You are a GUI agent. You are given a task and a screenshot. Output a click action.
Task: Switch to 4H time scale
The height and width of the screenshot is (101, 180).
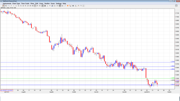(x=30, y=6)
